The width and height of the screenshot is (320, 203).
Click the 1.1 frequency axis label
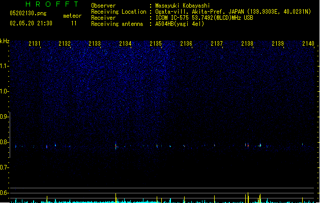click(4, 66)
